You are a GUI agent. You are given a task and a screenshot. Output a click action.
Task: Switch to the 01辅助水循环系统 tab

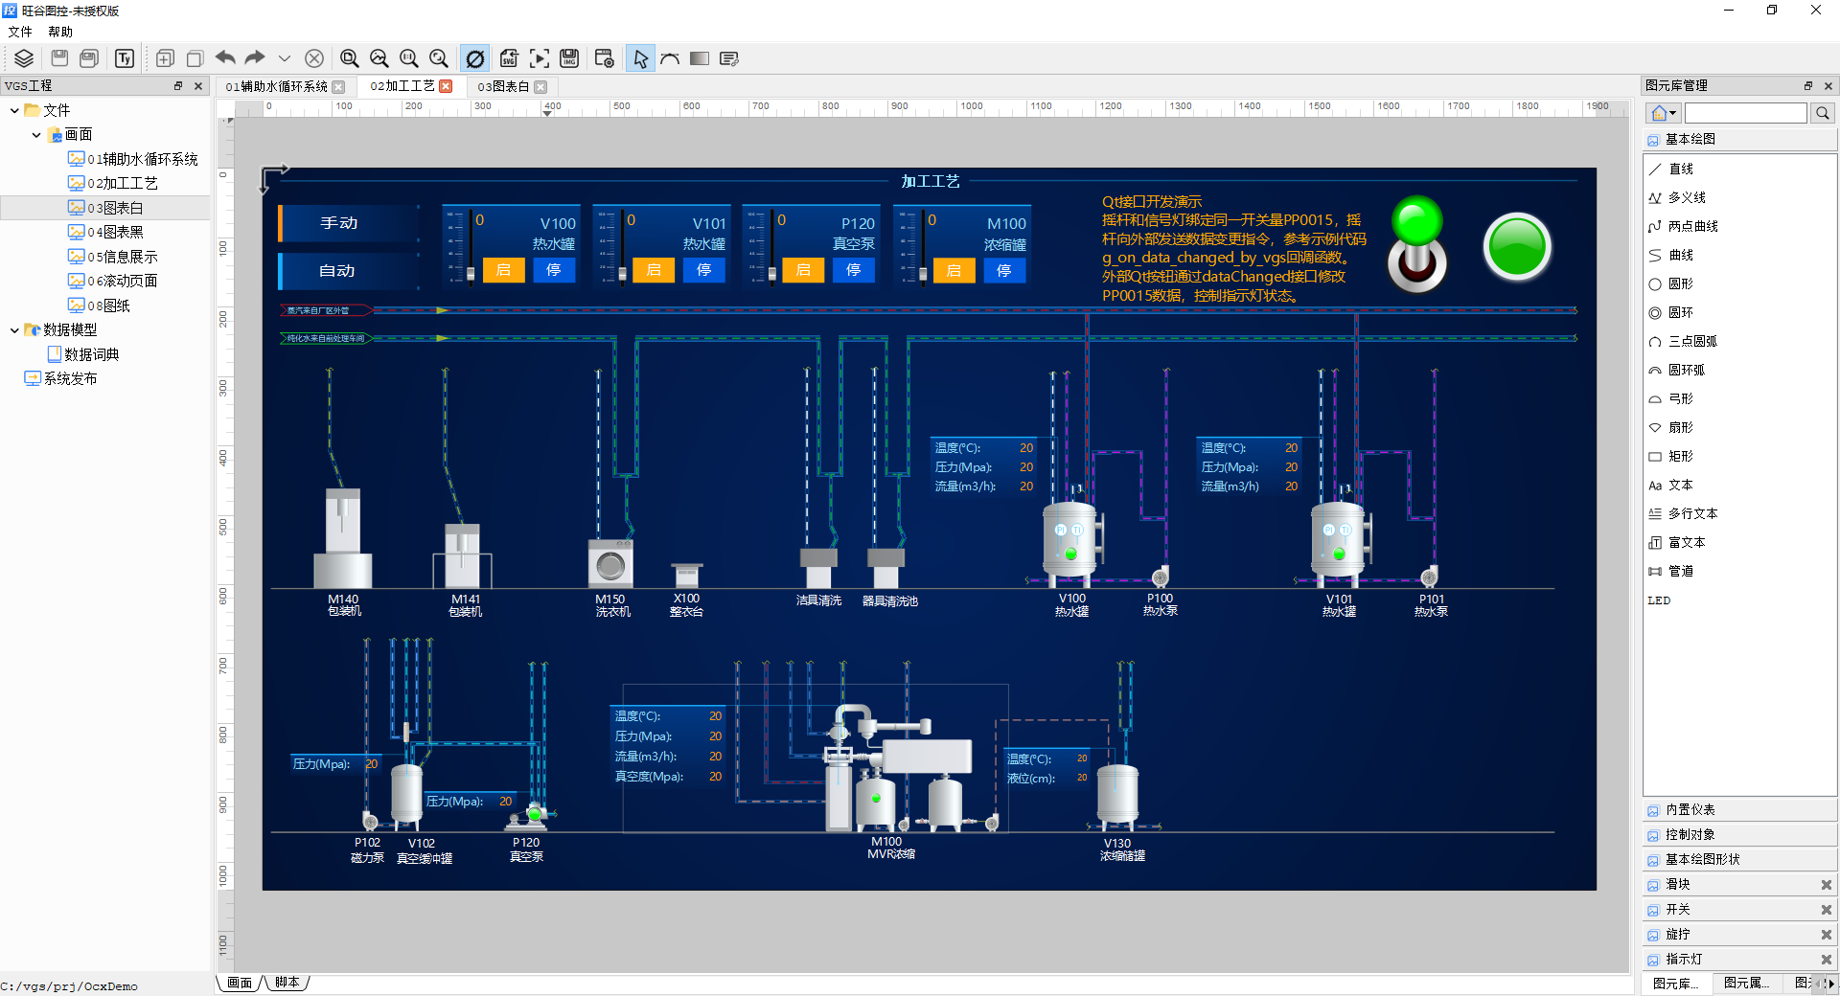[277, 86]
